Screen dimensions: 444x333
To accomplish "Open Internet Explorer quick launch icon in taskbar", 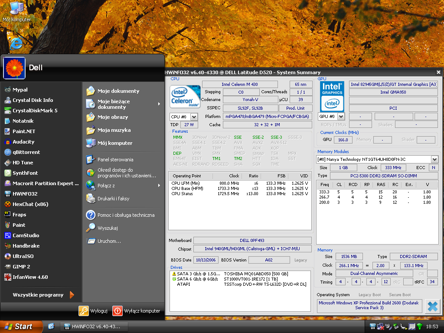I will coord(51,326).
